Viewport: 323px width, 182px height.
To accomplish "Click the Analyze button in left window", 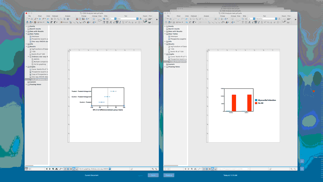I will pos(64,22).
